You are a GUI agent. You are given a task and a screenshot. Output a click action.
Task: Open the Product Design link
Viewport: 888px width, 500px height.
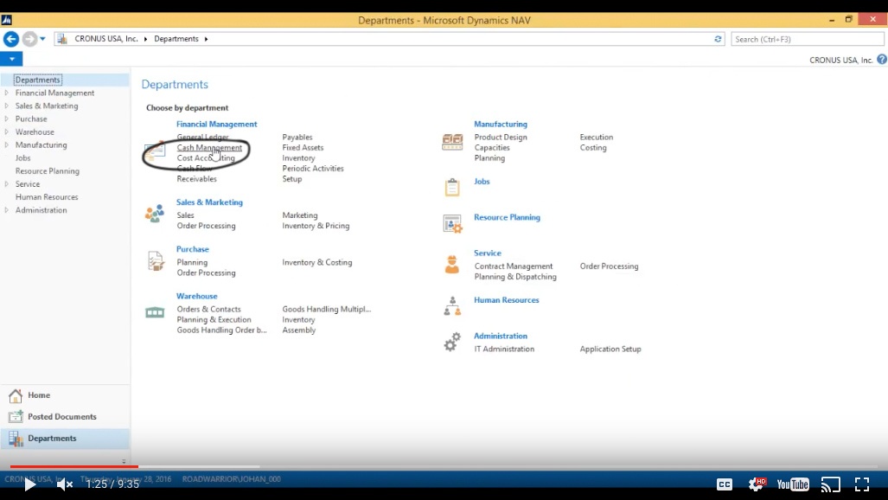click(501, 138)
